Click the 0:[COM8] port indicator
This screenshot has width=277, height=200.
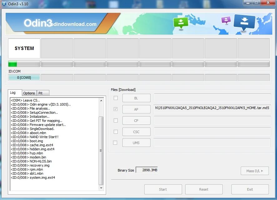24,77
